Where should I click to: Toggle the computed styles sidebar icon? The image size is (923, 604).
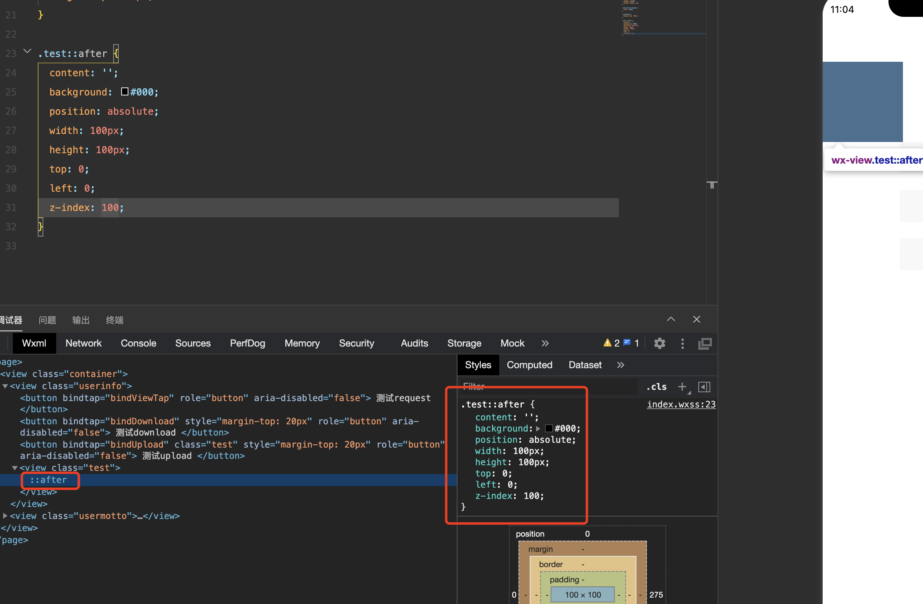point(704,387)
